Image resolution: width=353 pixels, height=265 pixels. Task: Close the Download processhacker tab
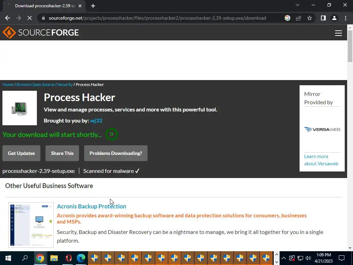80,6
